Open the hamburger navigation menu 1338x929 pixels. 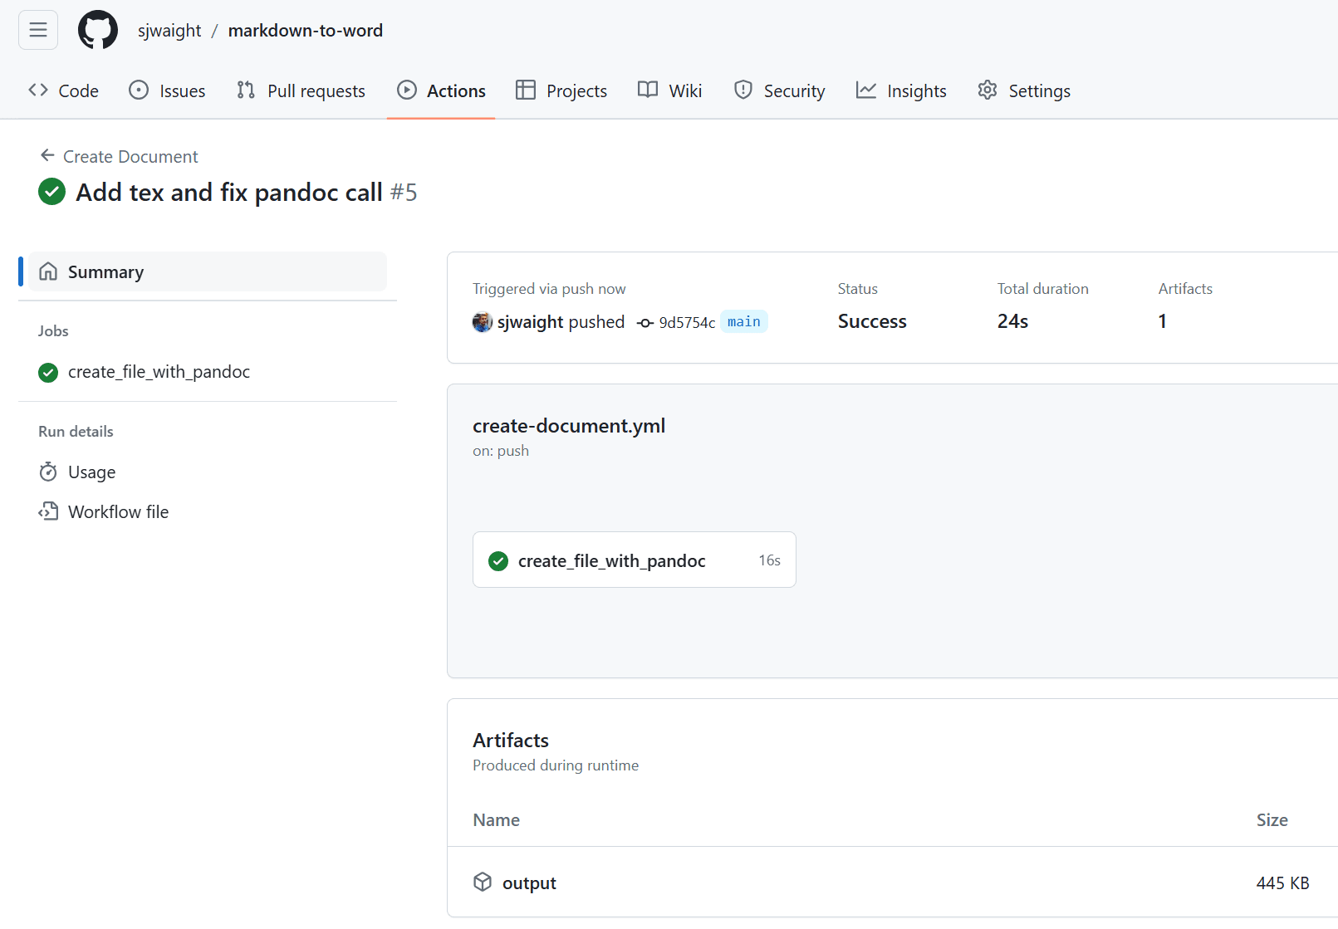tap(37, 30)
